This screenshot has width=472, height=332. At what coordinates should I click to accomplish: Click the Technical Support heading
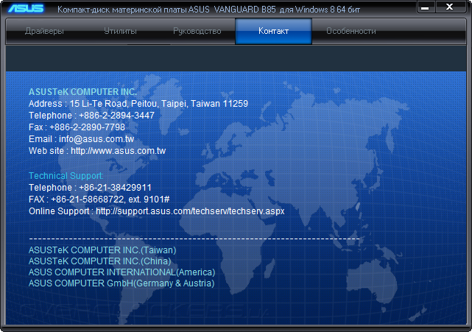pos(66,176)
